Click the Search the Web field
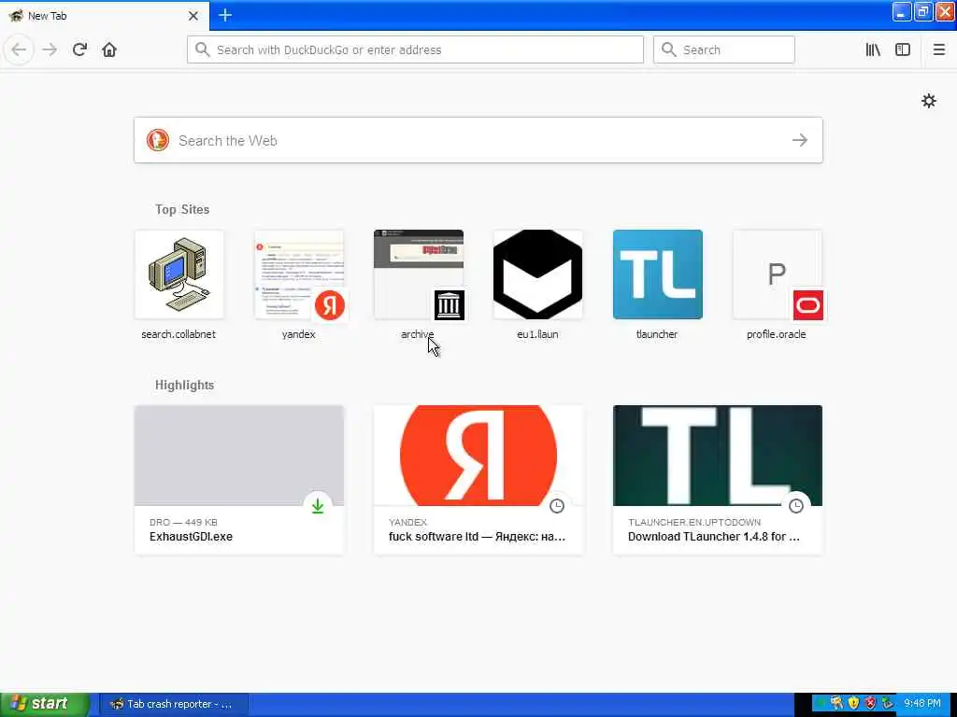The image size is (957, 717). click(478, 140)
